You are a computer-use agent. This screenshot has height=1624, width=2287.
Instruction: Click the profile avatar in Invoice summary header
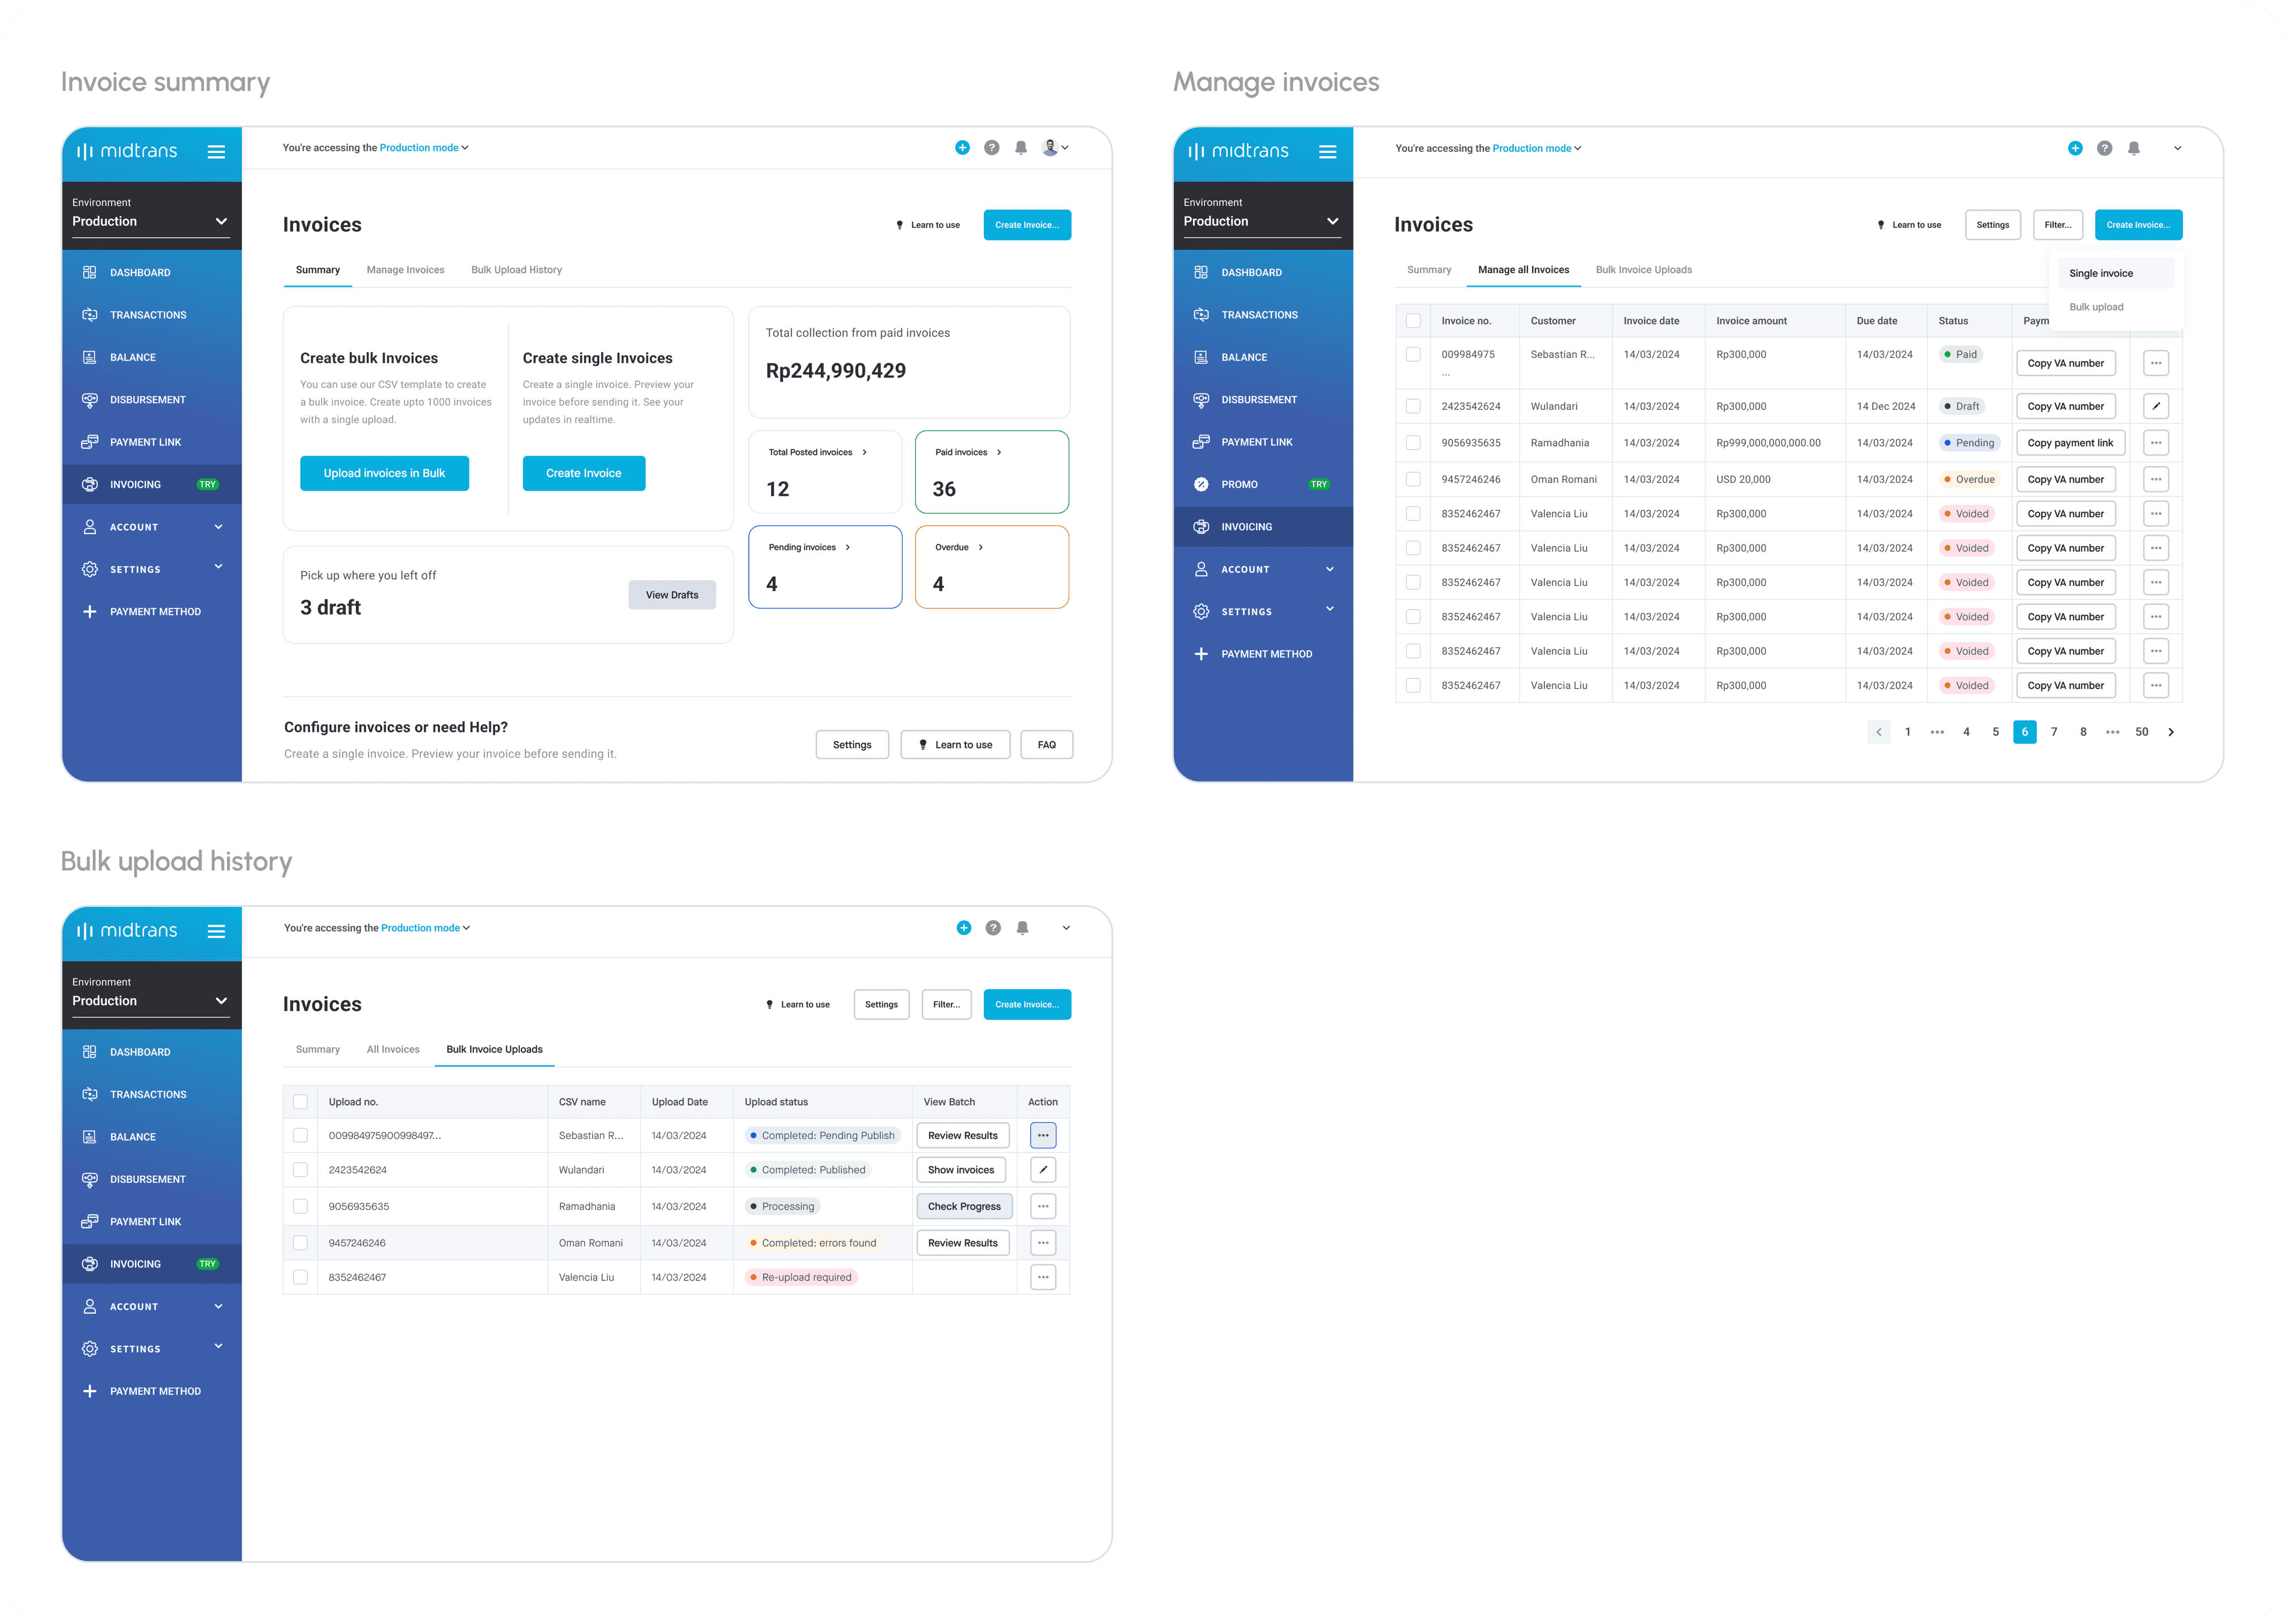(x=1051, y=147)
